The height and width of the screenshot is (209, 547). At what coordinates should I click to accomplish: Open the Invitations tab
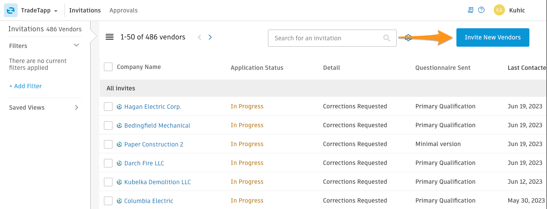pyautogui.click(x=85, y=10)
